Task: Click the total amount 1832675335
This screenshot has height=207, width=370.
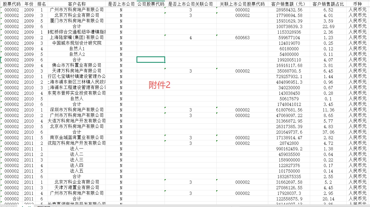Action: pos(289,177)
